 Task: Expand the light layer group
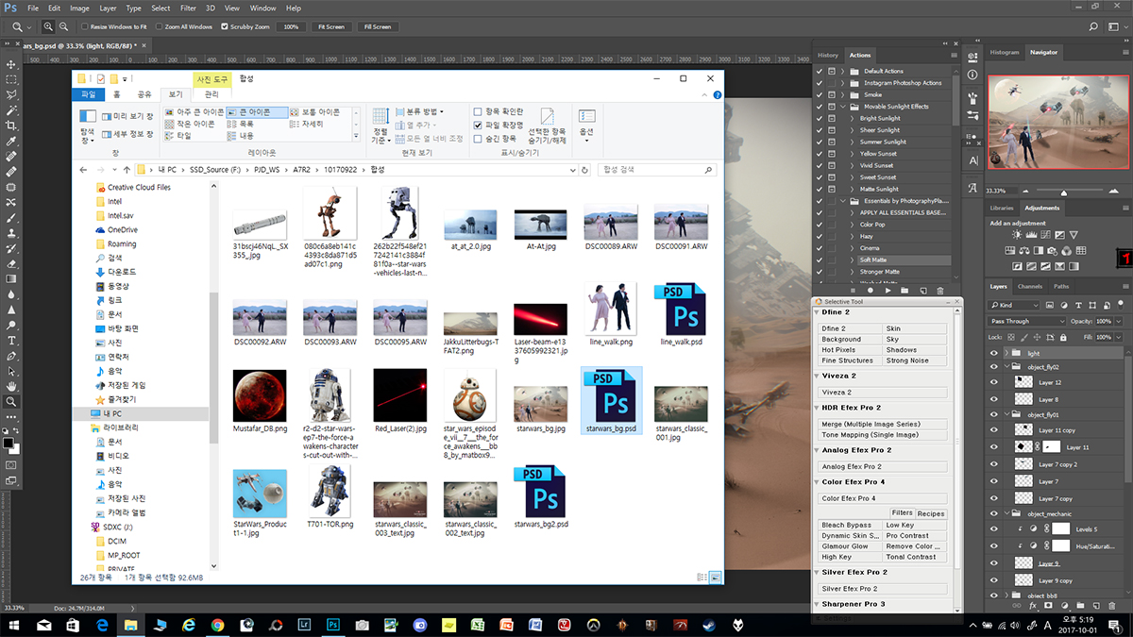[x=1006, y=353]
